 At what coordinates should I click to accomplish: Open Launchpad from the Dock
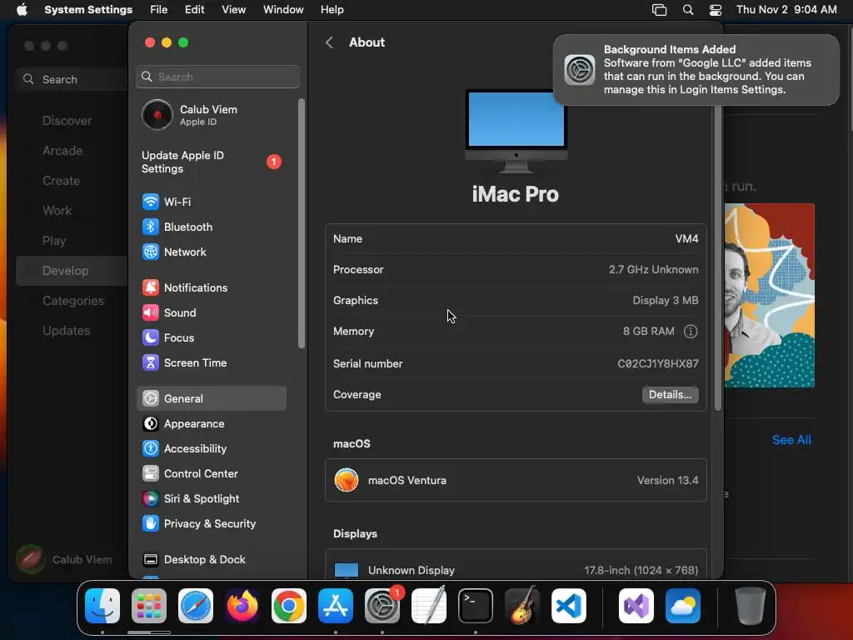coord(149,606)
